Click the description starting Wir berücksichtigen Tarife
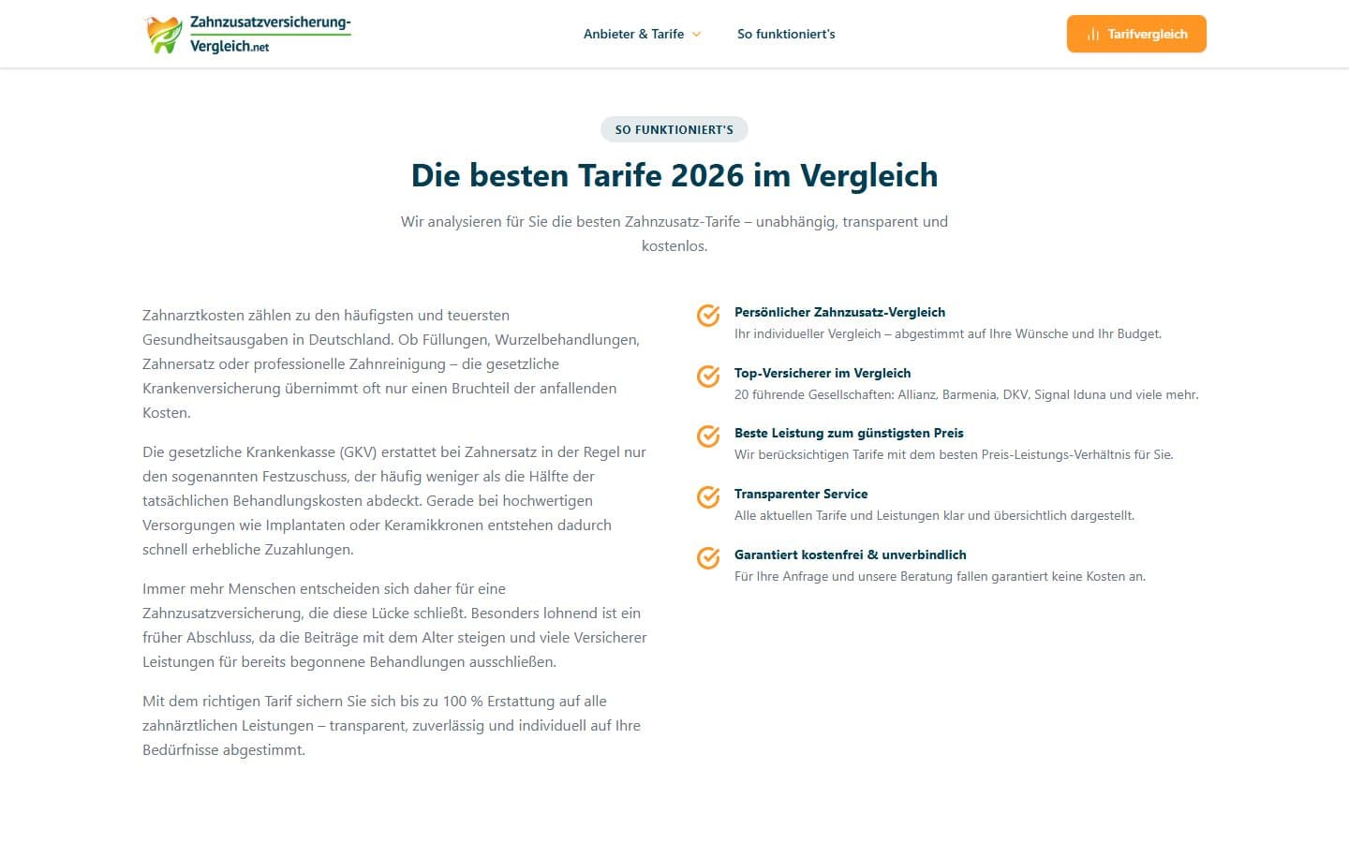The width and height of the screenshot is (1349, 843). pyautogui.click(x=954, y=454)
